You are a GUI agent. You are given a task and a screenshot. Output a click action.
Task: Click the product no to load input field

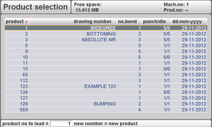[61, 124]
